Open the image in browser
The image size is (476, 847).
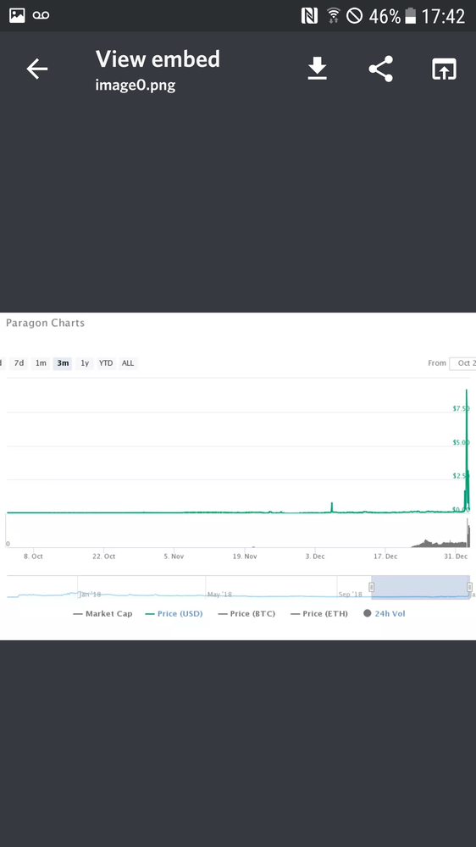click(444, 69)
